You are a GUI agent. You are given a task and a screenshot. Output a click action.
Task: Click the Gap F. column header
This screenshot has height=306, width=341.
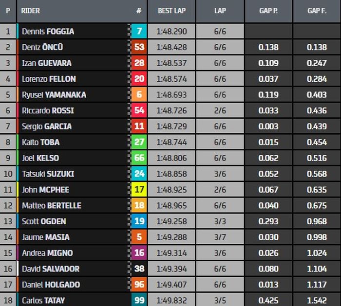tap(317, 11)
